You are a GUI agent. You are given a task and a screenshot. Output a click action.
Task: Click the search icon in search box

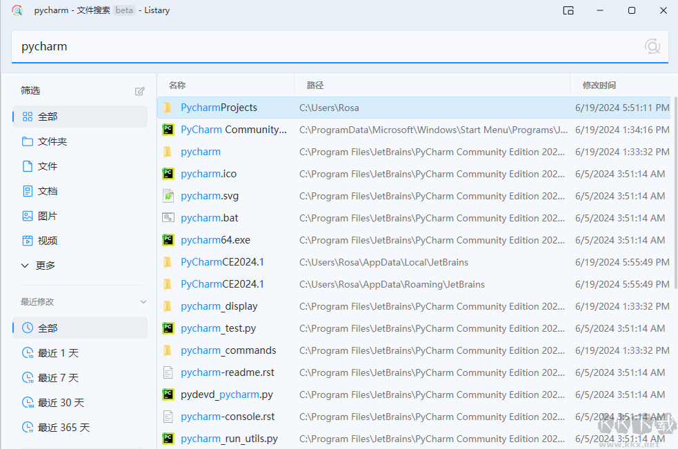point(652,46)
